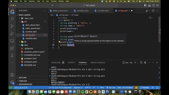Open terminal panel more actions ellipsis
Image resolution: width=169 pixels, height=95 pixels.
[x=149, y=63]
